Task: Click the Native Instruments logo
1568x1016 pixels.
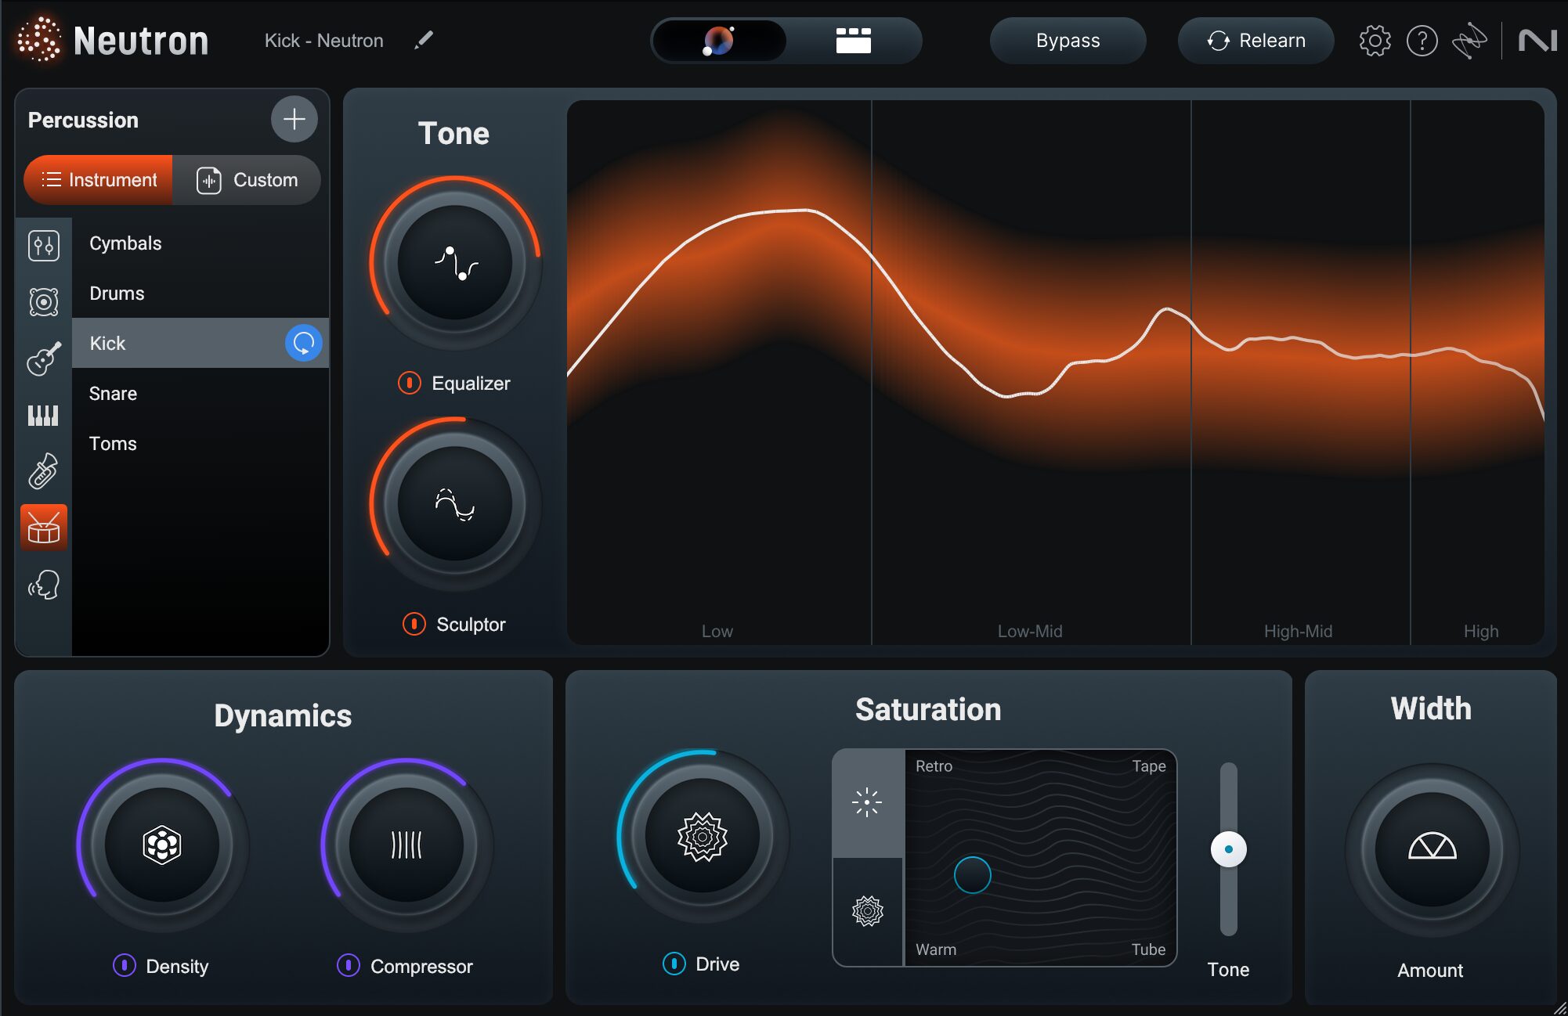Action: [x=1537, y=41]
